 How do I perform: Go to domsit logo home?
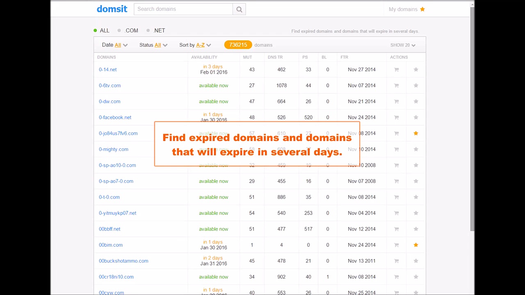click(112, 9)
